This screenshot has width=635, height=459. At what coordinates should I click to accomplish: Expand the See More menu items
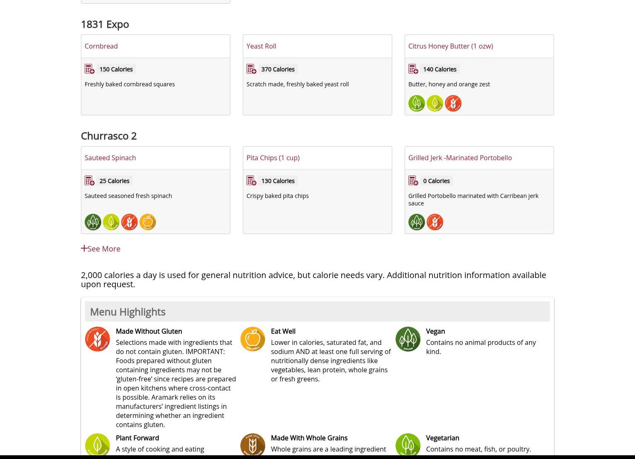101,249
